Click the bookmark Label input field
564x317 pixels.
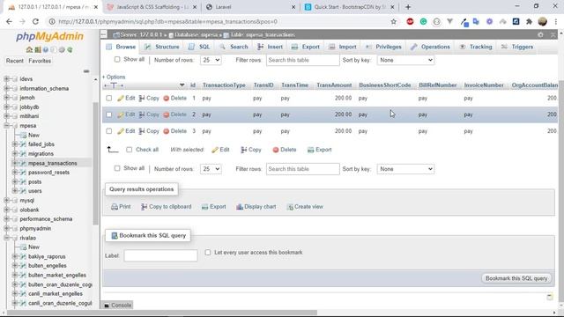pyautogui.click(x=160, y=255)
